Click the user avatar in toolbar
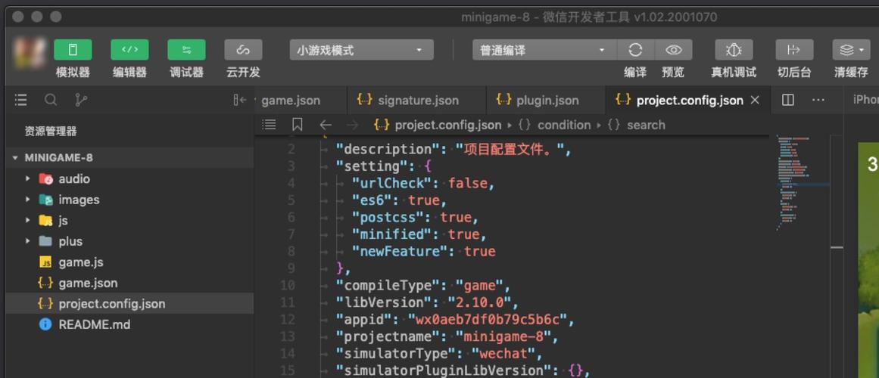This screenshot has width=879, height=378. [30, 52]
